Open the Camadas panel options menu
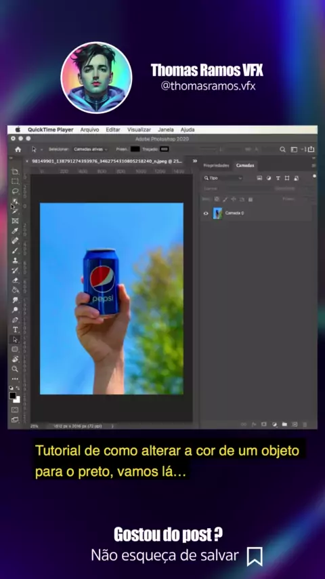Screen dimensions: 325x579 click(x=314, y=165)
